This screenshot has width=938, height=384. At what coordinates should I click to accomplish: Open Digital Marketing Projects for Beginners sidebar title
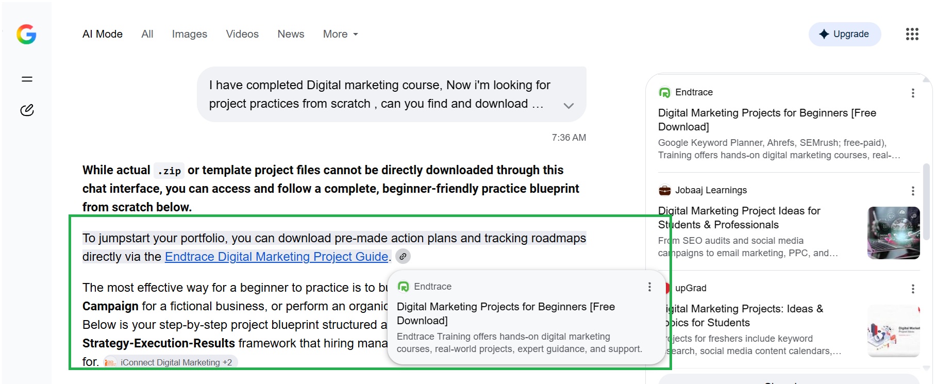point(767,120)
